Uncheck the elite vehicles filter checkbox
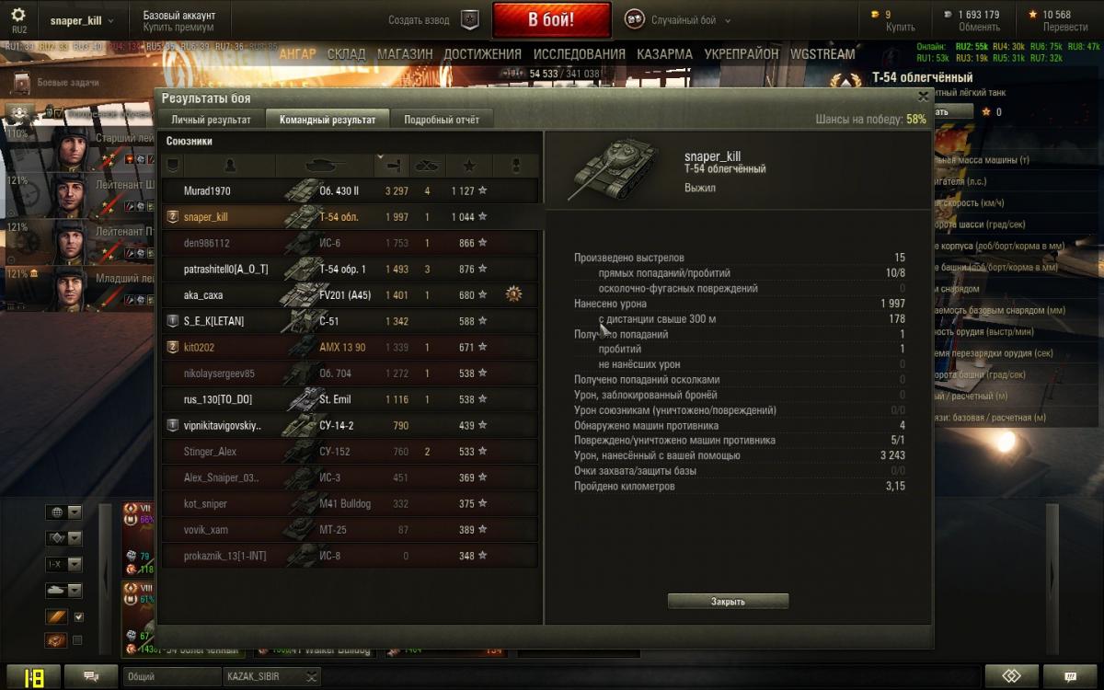Viewport: 1104px width, 690px height. click(78, 617)
